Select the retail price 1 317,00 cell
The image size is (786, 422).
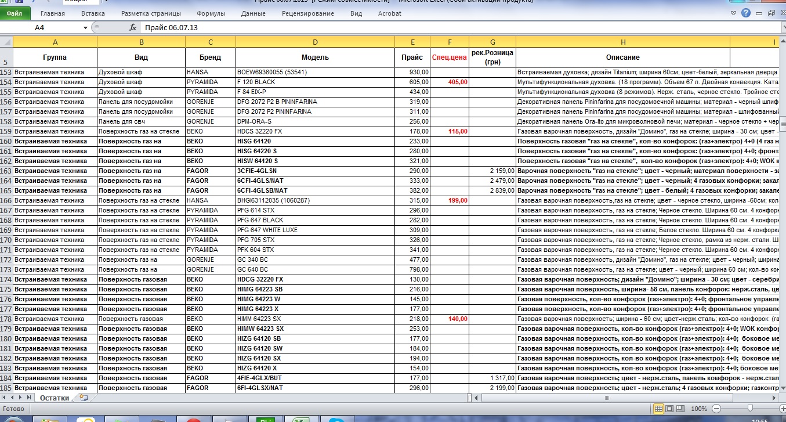[492, 378]
